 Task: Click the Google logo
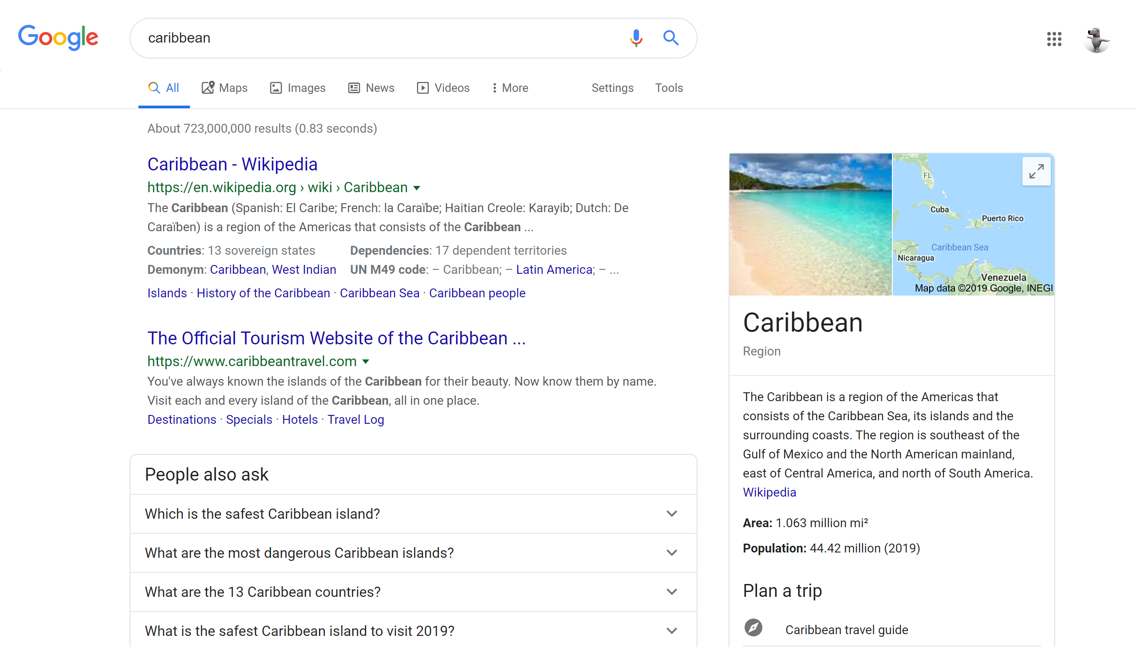pos(58,37)
